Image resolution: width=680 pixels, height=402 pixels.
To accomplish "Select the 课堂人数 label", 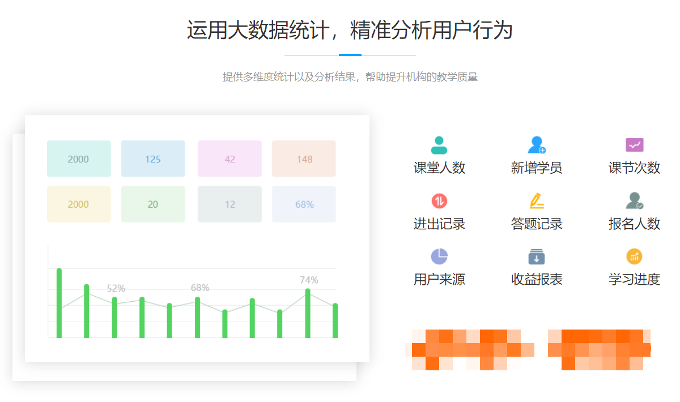I will 439,168.
